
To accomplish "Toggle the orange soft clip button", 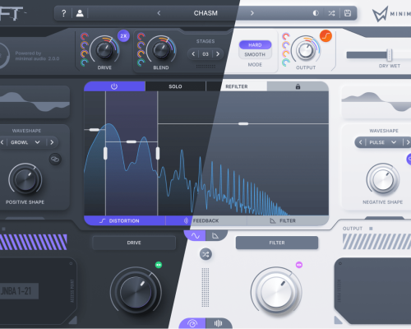I will pos(326,36).
